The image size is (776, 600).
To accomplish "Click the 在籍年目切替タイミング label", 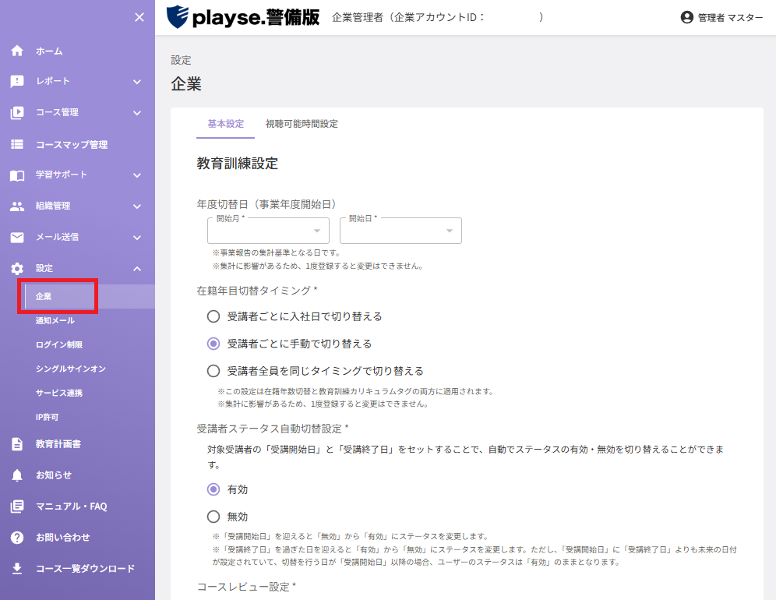I will click(x=257, y=291).
